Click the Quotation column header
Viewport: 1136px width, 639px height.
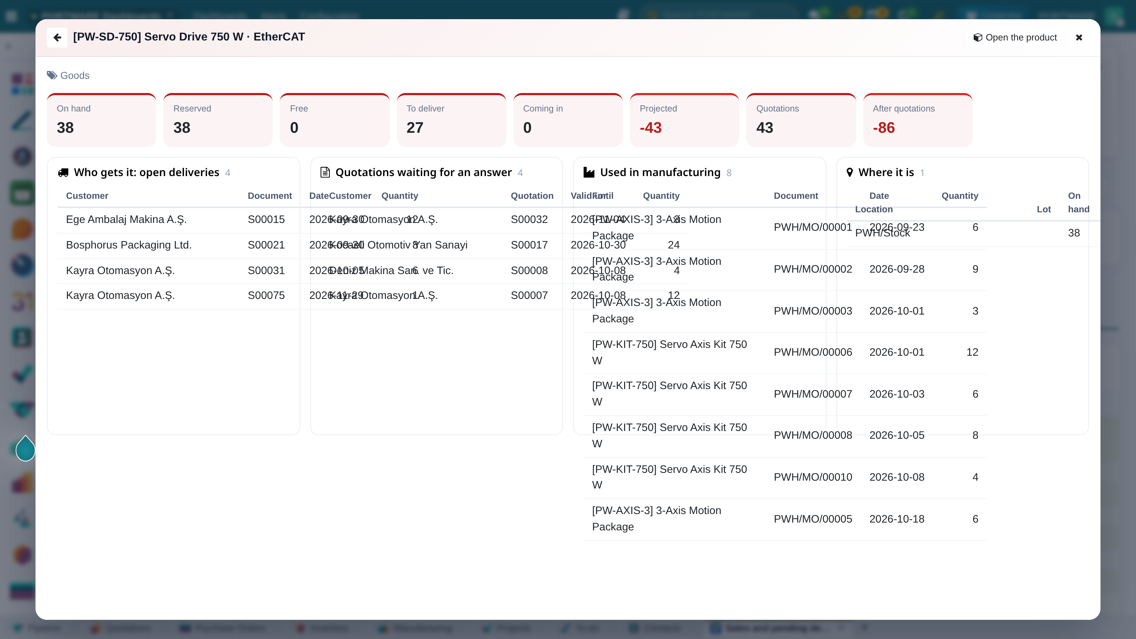(x=532, y=196)
